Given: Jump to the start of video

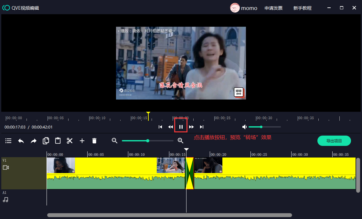Looking at the screenshot, I should click(x=160, y=127).
